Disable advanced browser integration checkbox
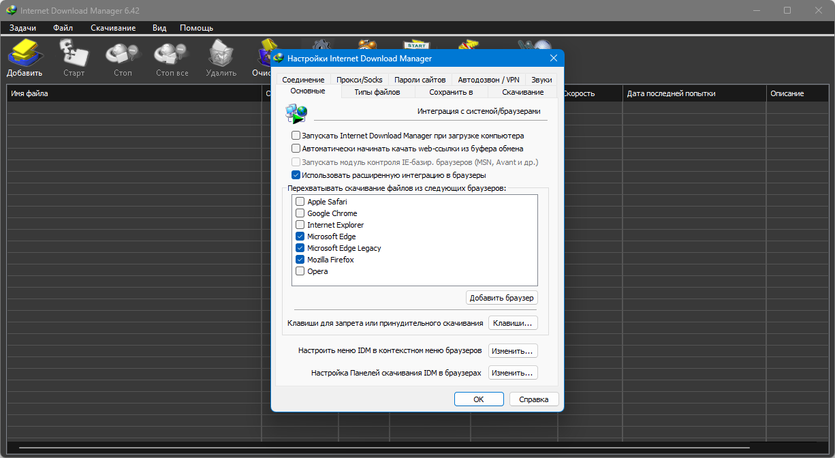The image size is (835, 458). pyautogui.click(x=296, y=175)
